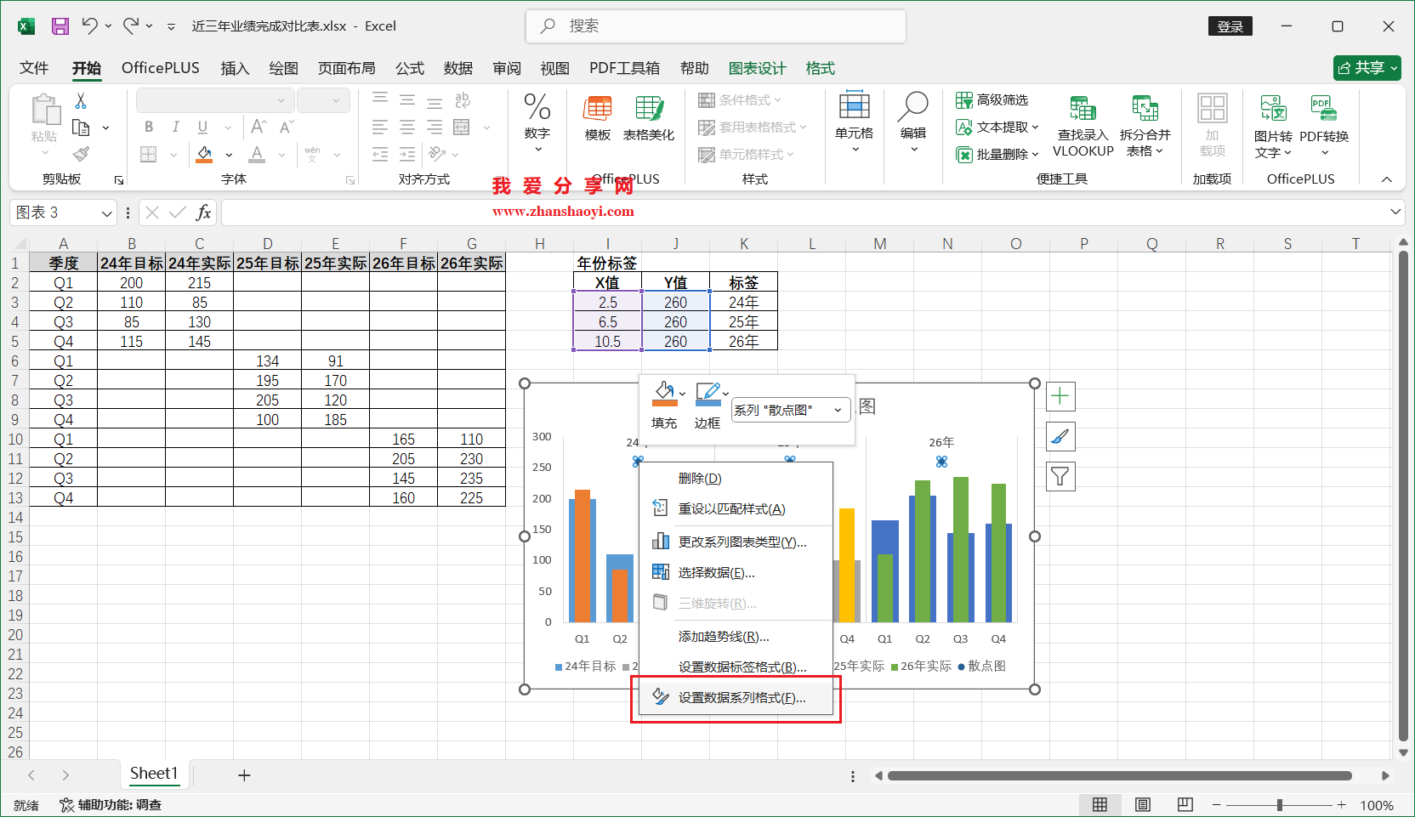
Task: Click zoom level 100% in status bar
Action: point(1376,805)
